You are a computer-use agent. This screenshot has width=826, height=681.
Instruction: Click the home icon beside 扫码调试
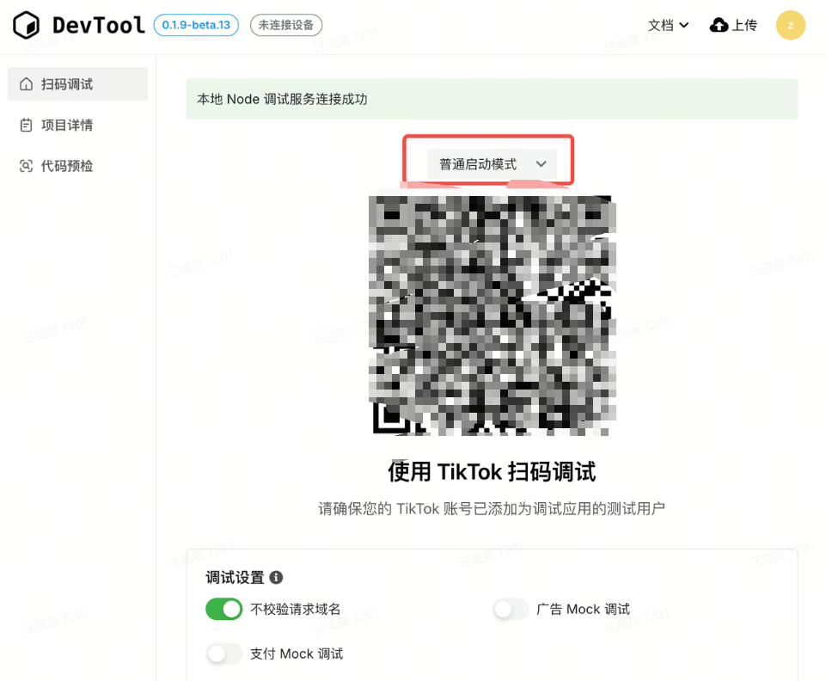coord(27,84)
